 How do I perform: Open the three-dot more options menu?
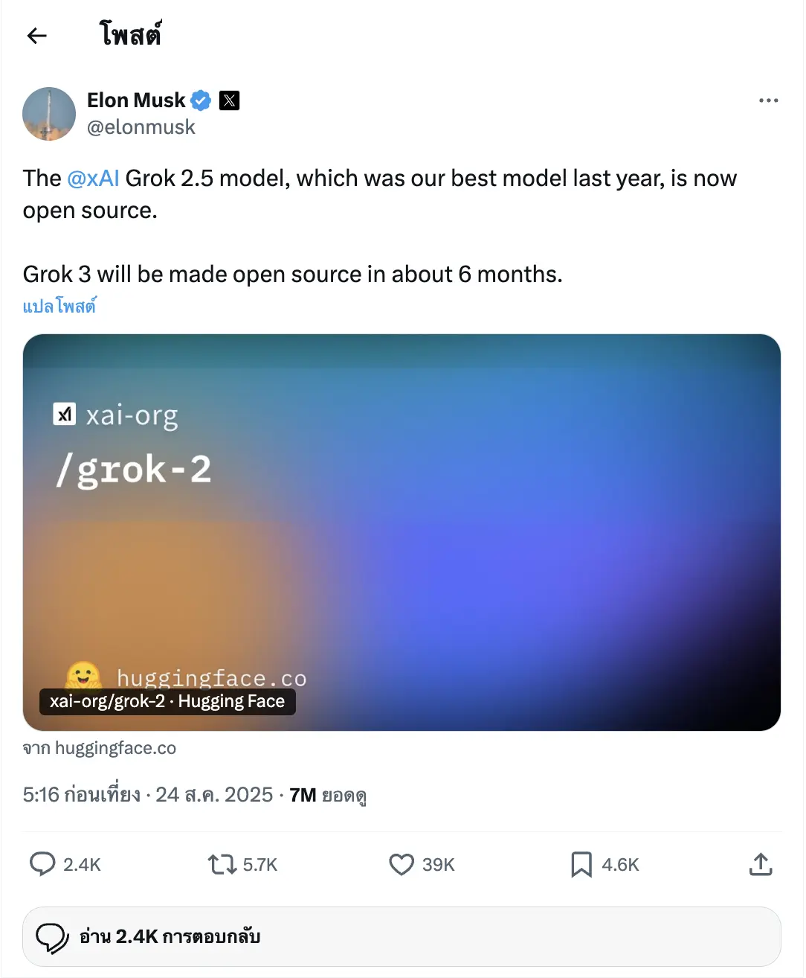[x=768, y=100]
